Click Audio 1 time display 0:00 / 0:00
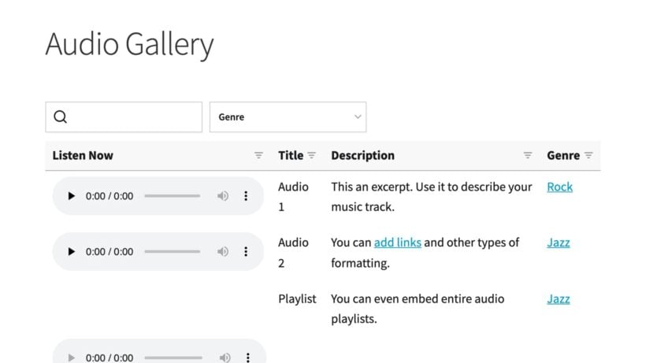 [x=110, y=196]
